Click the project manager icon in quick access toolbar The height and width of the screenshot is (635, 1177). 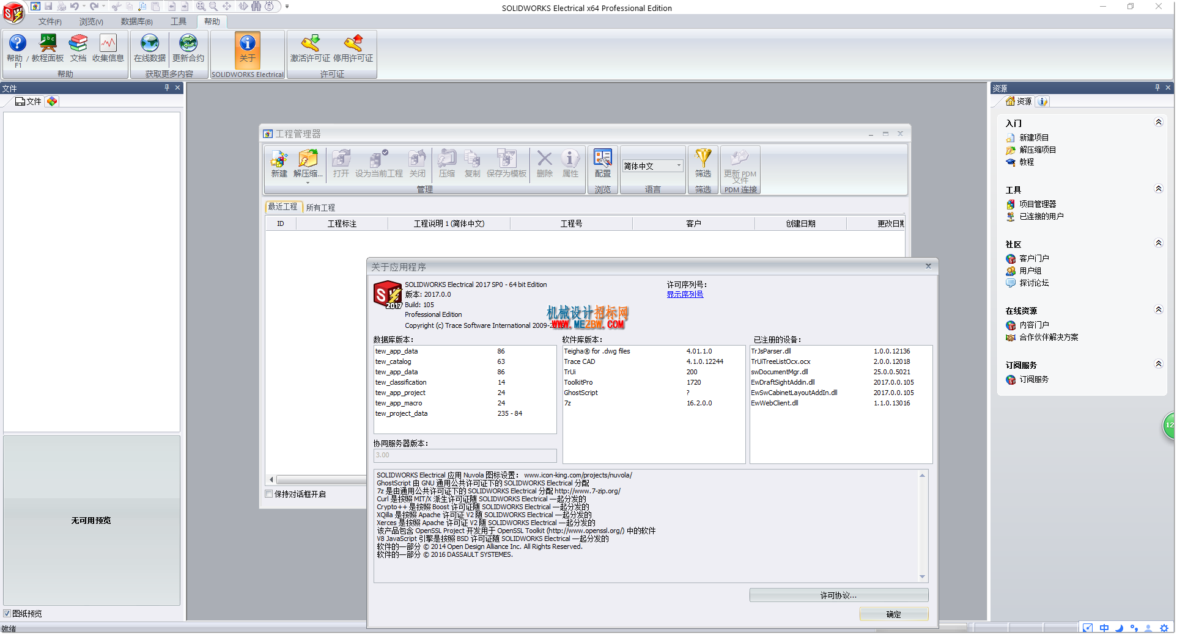[35, 6]
